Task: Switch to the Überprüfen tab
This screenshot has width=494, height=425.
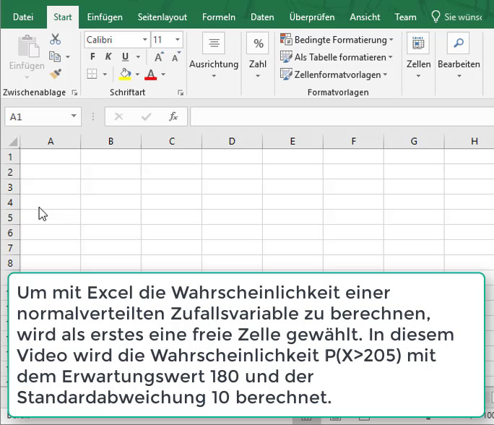Action: pyautogui.click(x=312, y=17)
